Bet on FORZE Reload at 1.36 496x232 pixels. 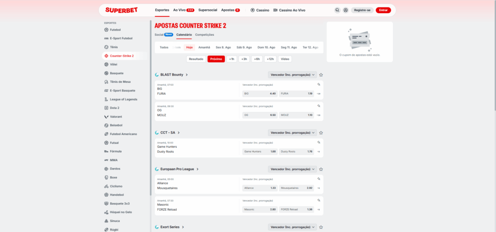click(296, 210)
